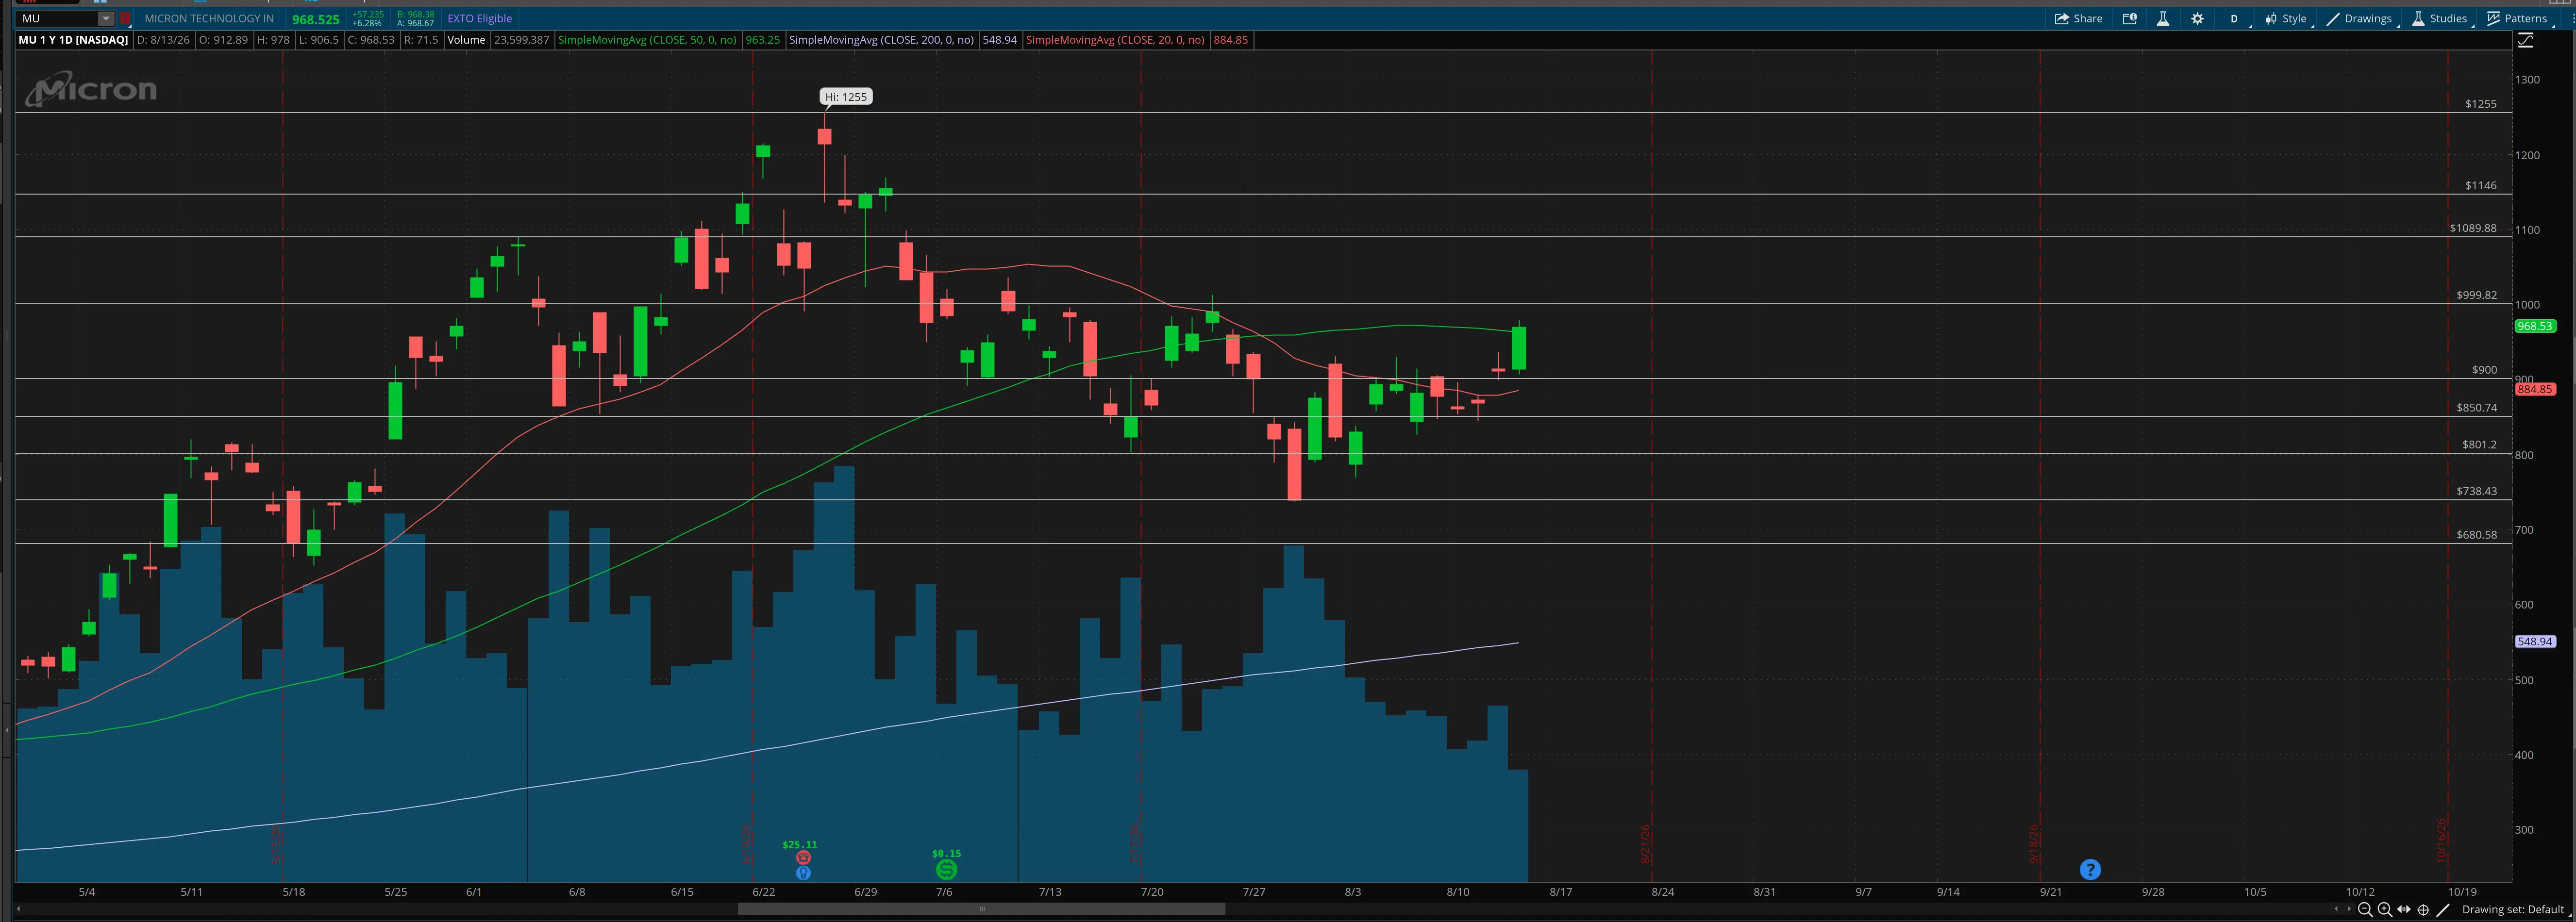The height and width of the screenshot is (922, 2576).
Task: Click the Micron logo on the chart
Action: point(91,89)
